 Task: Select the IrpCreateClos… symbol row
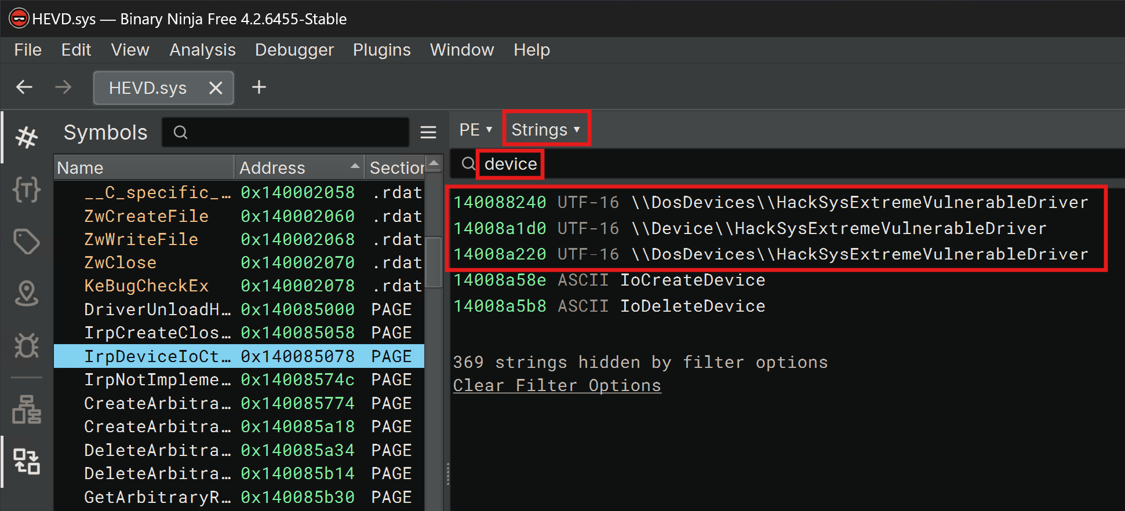[239, 333]
